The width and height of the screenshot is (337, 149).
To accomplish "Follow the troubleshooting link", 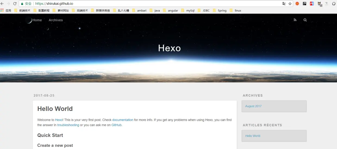I will click(x=68, y=125).
